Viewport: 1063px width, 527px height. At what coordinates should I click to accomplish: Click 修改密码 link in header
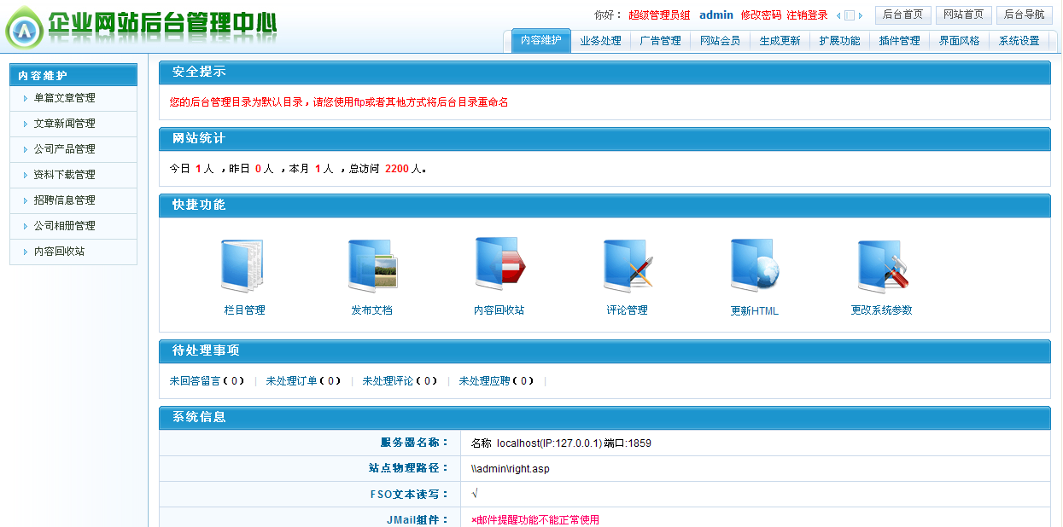761,15
